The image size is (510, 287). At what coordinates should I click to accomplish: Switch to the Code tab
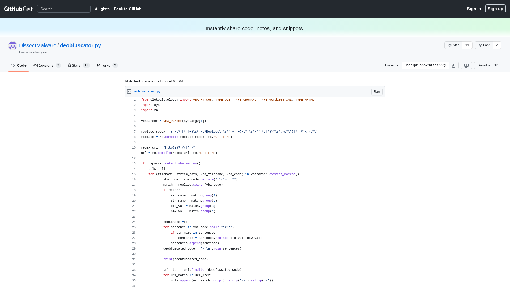pyautogui.click(x=19, y=65)
